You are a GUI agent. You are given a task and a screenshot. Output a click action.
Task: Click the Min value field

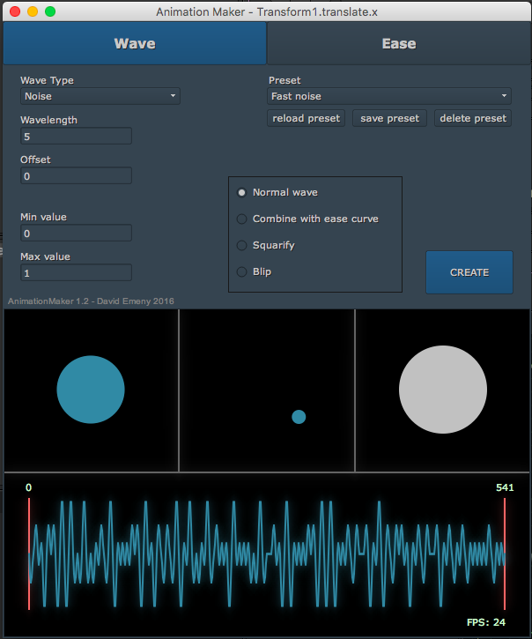click(76, 233)
